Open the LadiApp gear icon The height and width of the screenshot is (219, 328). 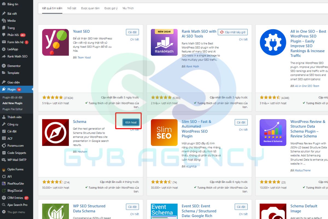point(4,49)
